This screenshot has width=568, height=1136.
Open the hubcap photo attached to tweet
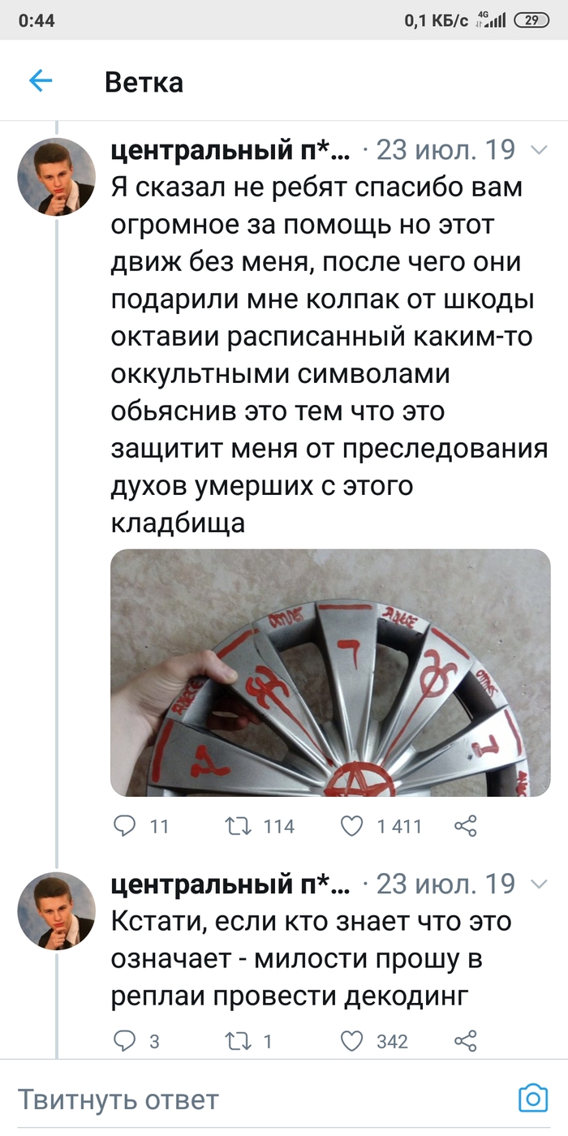(330, 673)
